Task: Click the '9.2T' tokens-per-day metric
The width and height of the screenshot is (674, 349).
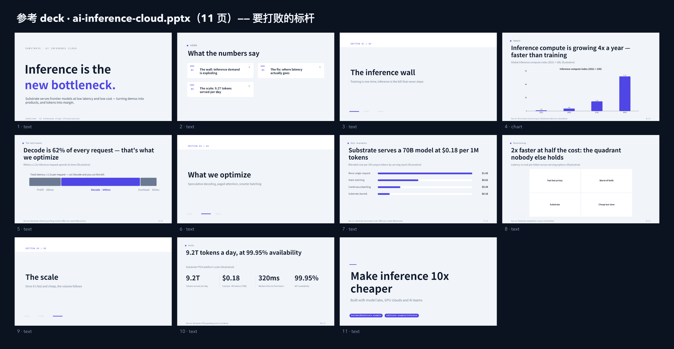Action: (x=193, y=278)
